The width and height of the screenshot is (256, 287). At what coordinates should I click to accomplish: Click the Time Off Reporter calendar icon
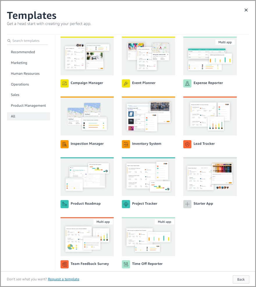[126, 264]
